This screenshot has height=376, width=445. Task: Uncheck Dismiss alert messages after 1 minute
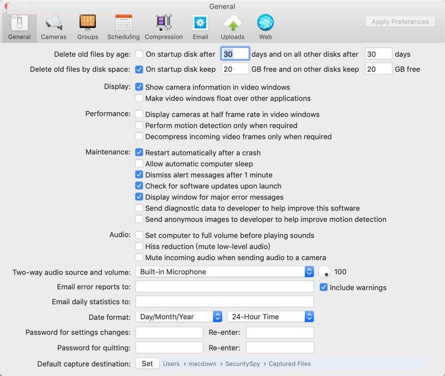tap(139, 174)
